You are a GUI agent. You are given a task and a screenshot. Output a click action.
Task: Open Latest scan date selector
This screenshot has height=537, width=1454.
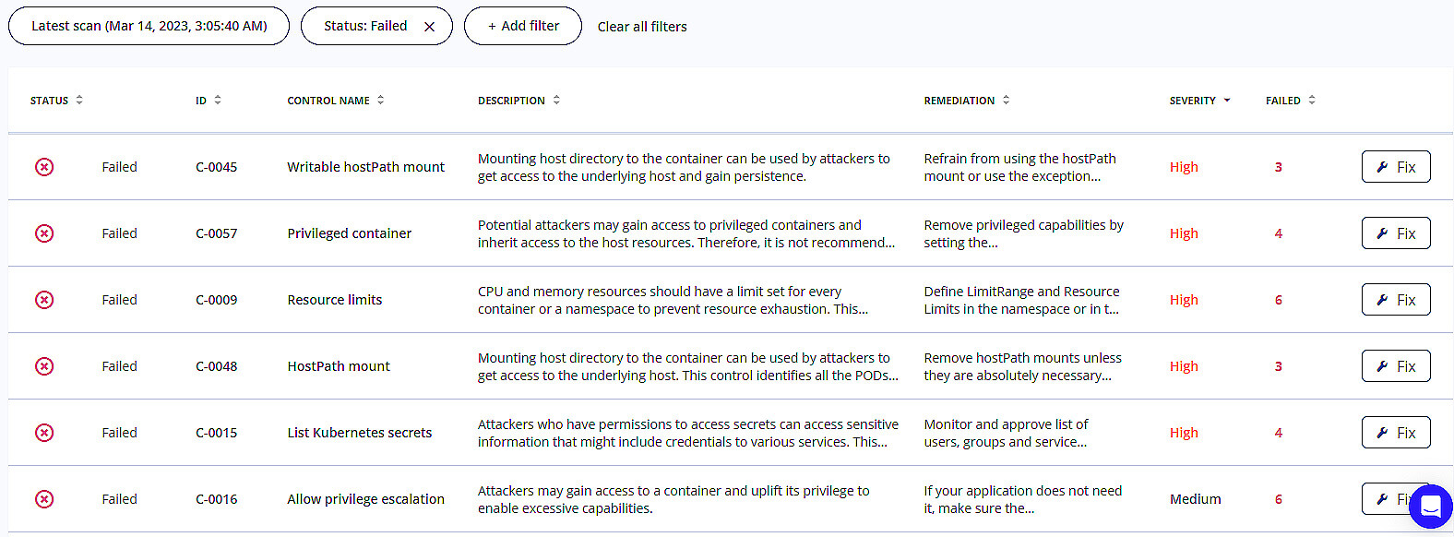[x=149, y=26]
